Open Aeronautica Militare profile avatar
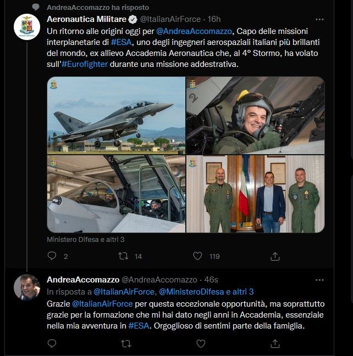 (x=26, y=27)
